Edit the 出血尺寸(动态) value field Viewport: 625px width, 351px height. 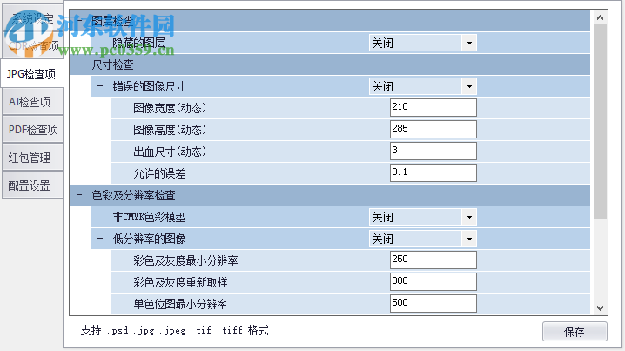[x=433, y=152]
